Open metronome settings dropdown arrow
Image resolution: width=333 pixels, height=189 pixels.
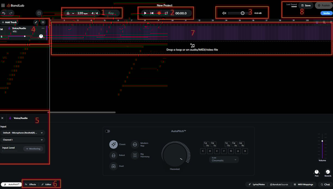pyautogui.click(x=73, y=13)
